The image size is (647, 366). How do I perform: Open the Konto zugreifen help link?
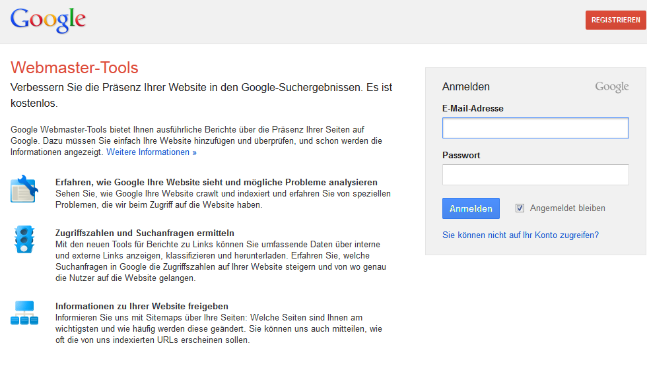(x=520, y=235)
